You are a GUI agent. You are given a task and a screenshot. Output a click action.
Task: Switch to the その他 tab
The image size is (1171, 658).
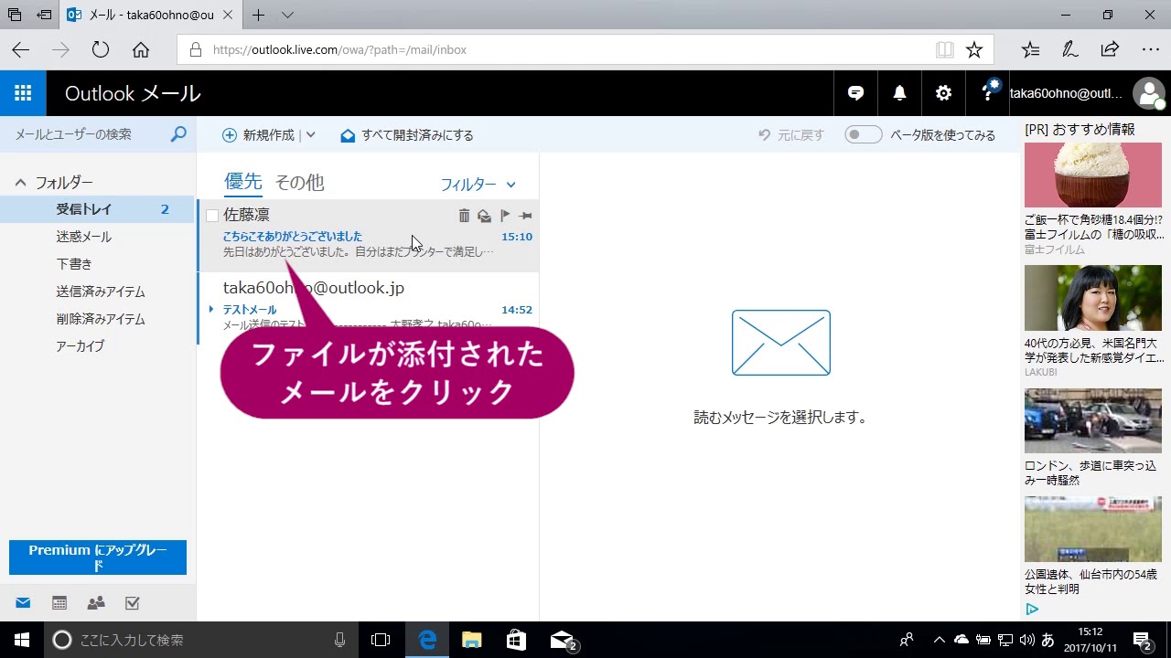click(x=299, y=183)
